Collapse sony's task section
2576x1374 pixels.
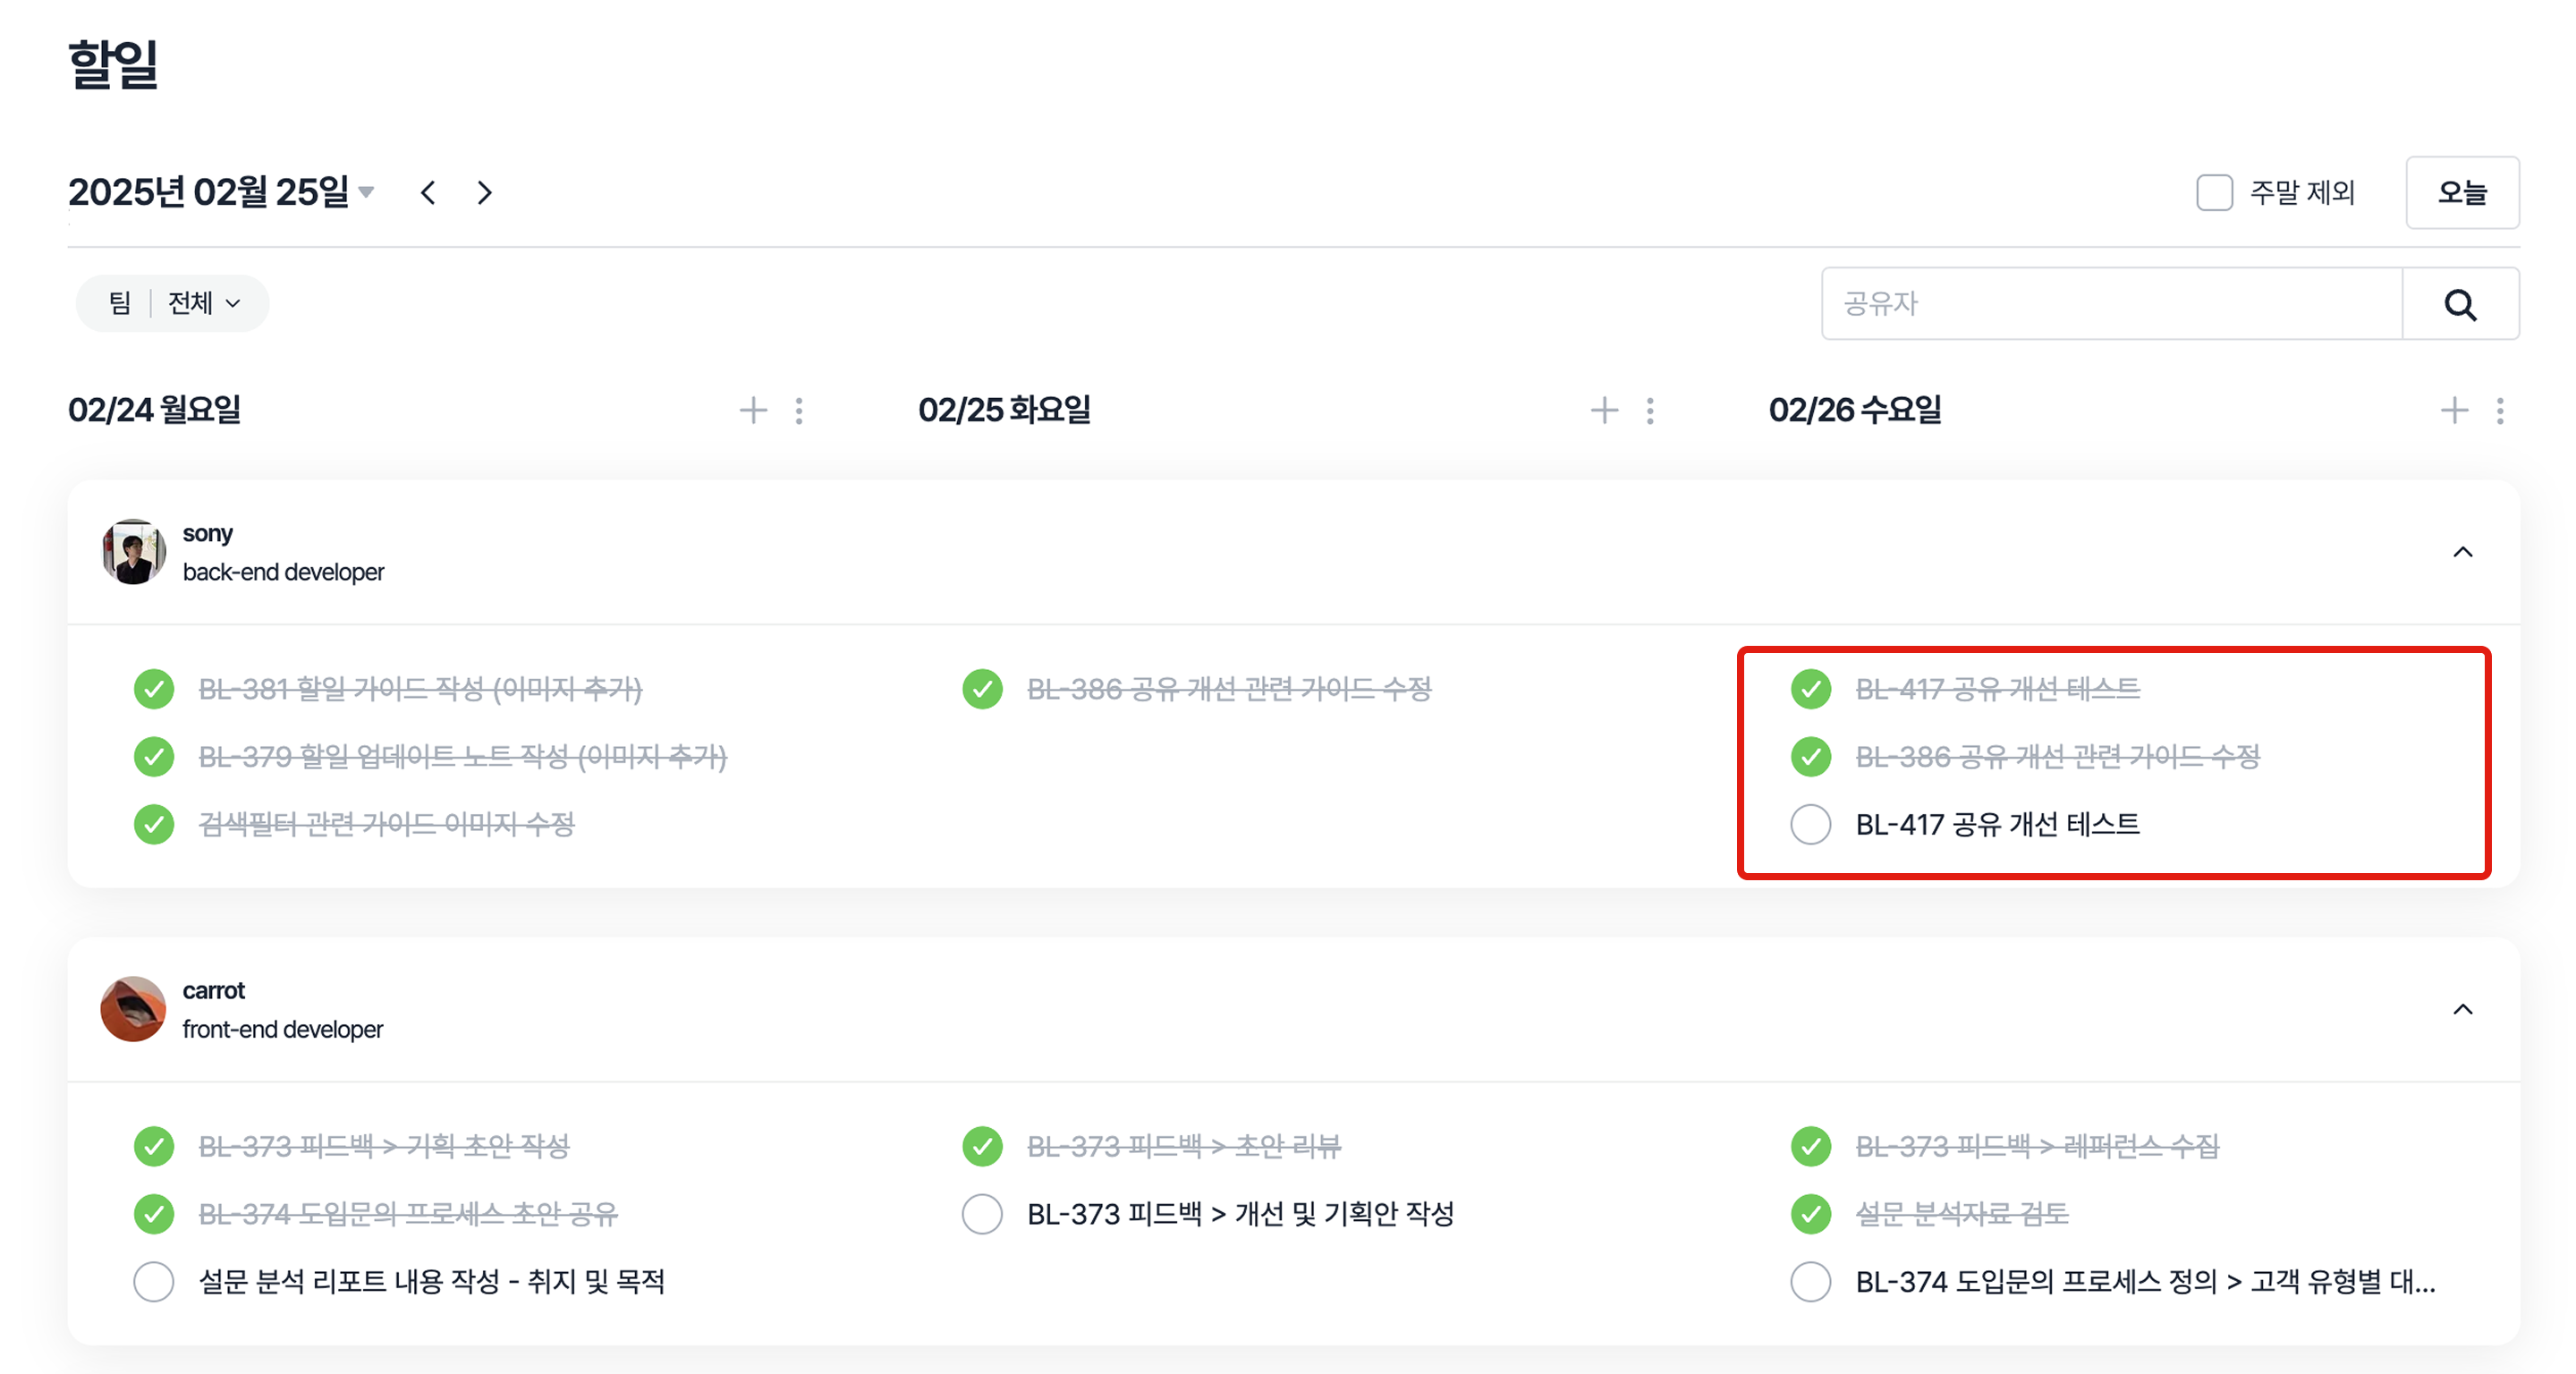(2462, 552)
